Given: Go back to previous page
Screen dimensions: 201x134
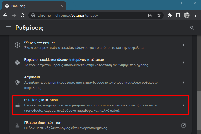Looking at the screenshot, I should coord(5,15).
